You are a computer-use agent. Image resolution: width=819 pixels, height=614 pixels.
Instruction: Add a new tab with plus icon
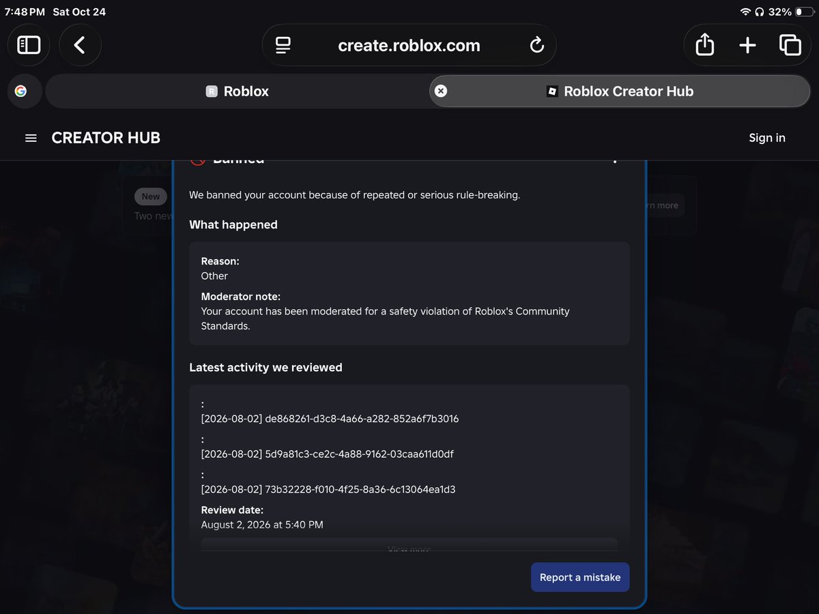[747, 46]
